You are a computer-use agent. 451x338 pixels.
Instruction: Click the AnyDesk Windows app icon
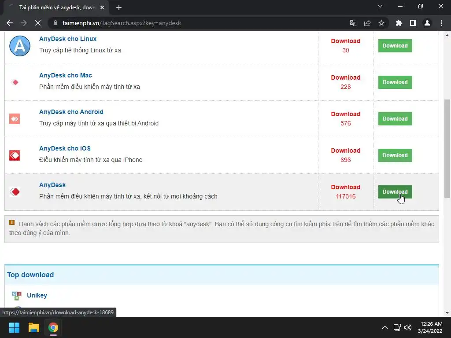(15, 192)
